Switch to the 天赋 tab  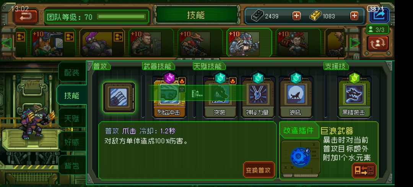click(x=72, y=119)
